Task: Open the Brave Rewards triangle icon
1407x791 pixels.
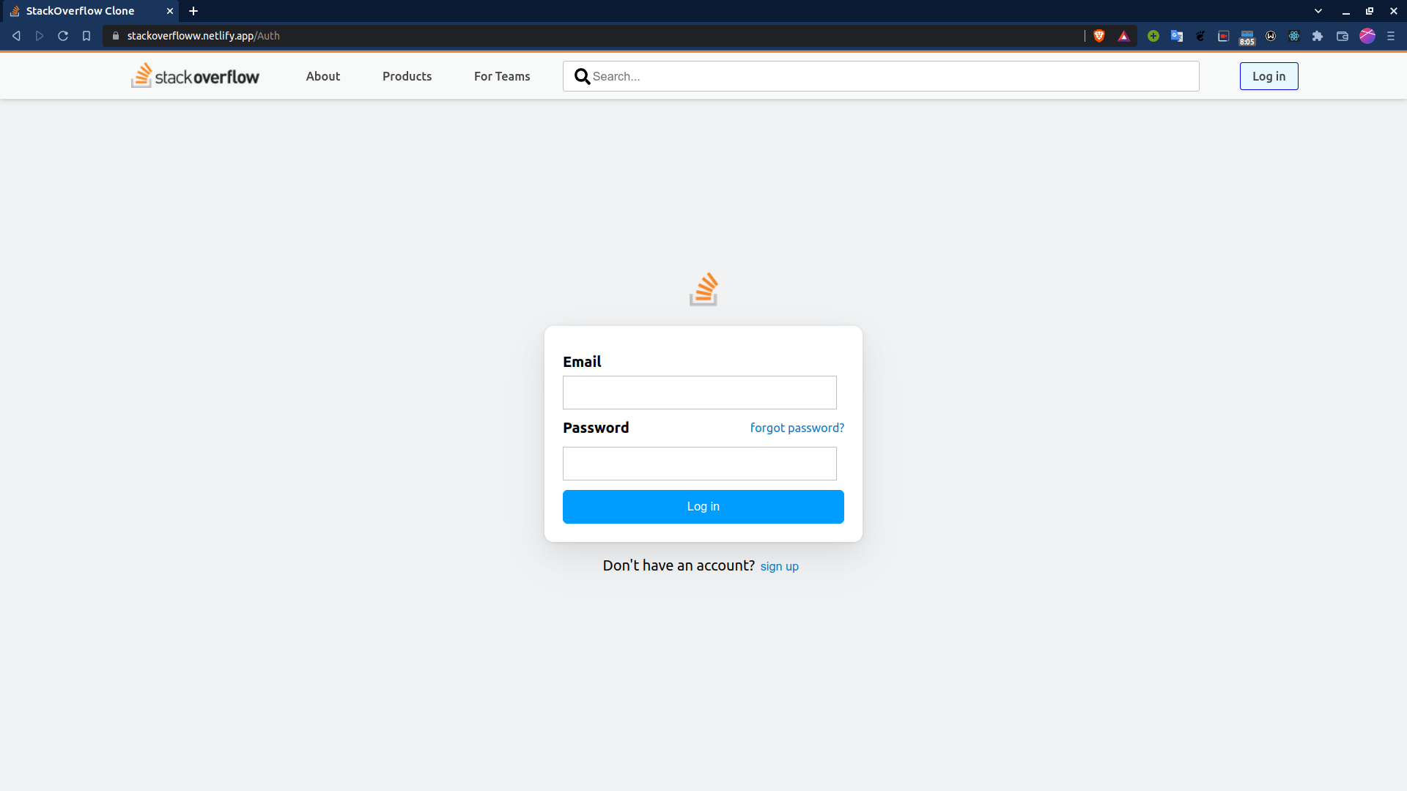Action: tap(1123, 36)
